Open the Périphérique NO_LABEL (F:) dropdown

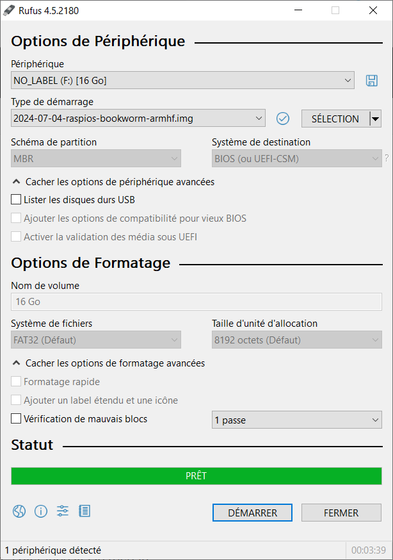point(182,80)
